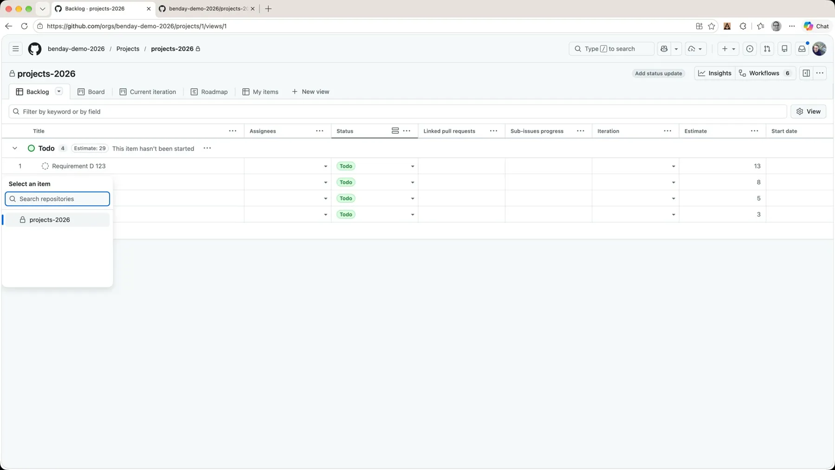Switch to My items tab
The image size is (835, 470).
[260, 92]
